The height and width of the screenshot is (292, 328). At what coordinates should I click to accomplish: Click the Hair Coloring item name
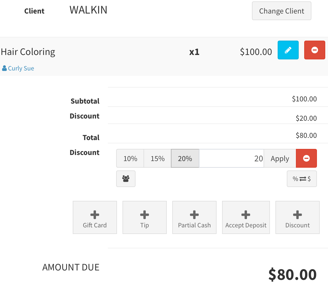coord(28,52)
